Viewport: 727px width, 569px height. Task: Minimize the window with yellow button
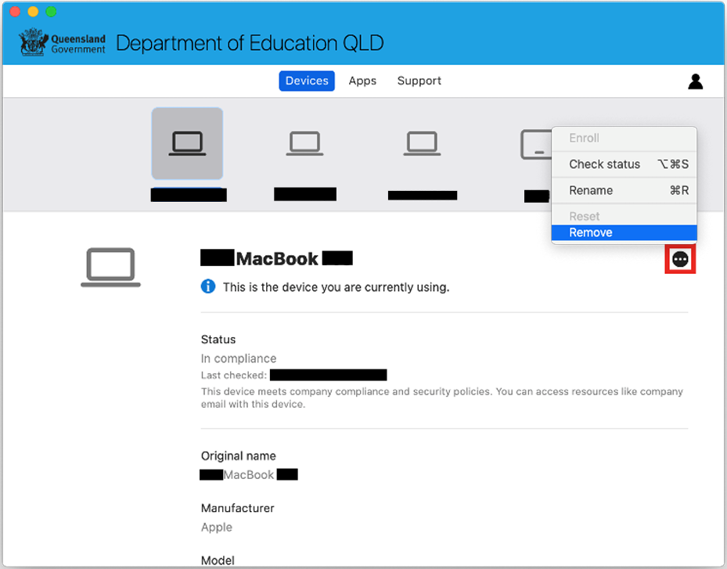coord(33,12)
